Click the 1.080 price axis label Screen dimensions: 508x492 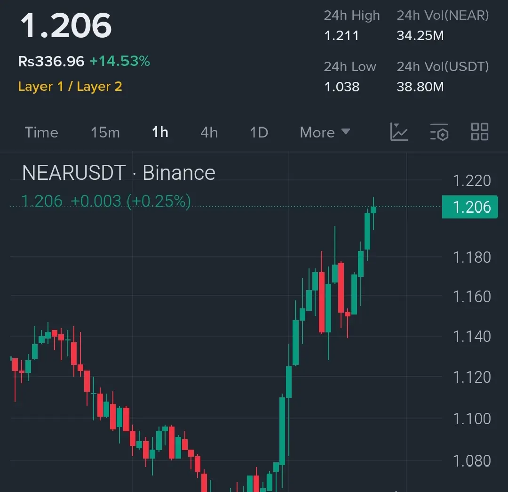pos(472,461)
